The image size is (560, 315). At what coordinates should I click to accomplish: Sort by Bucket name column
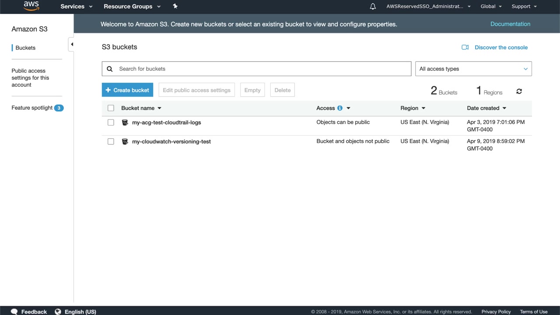point(141,108)
